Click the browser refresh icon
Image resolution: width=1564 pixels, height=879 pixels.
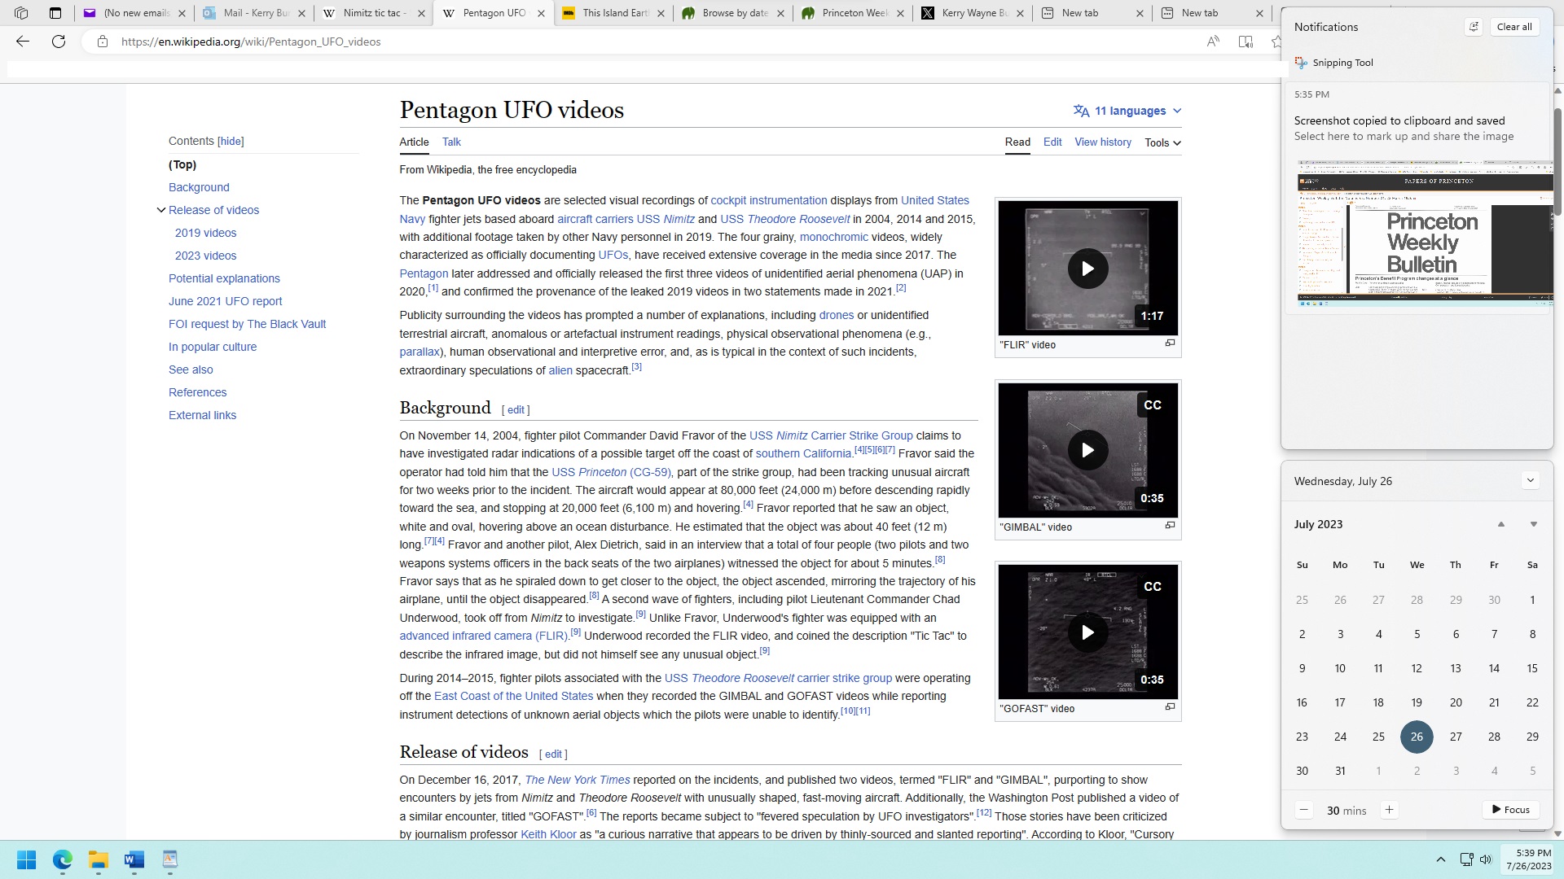(x=59, y=42)
